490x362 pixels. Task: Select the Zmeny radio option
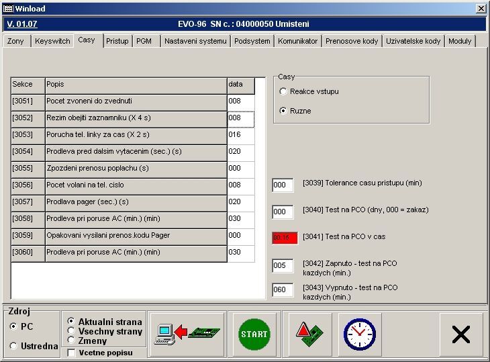click(x=71, y=341)
